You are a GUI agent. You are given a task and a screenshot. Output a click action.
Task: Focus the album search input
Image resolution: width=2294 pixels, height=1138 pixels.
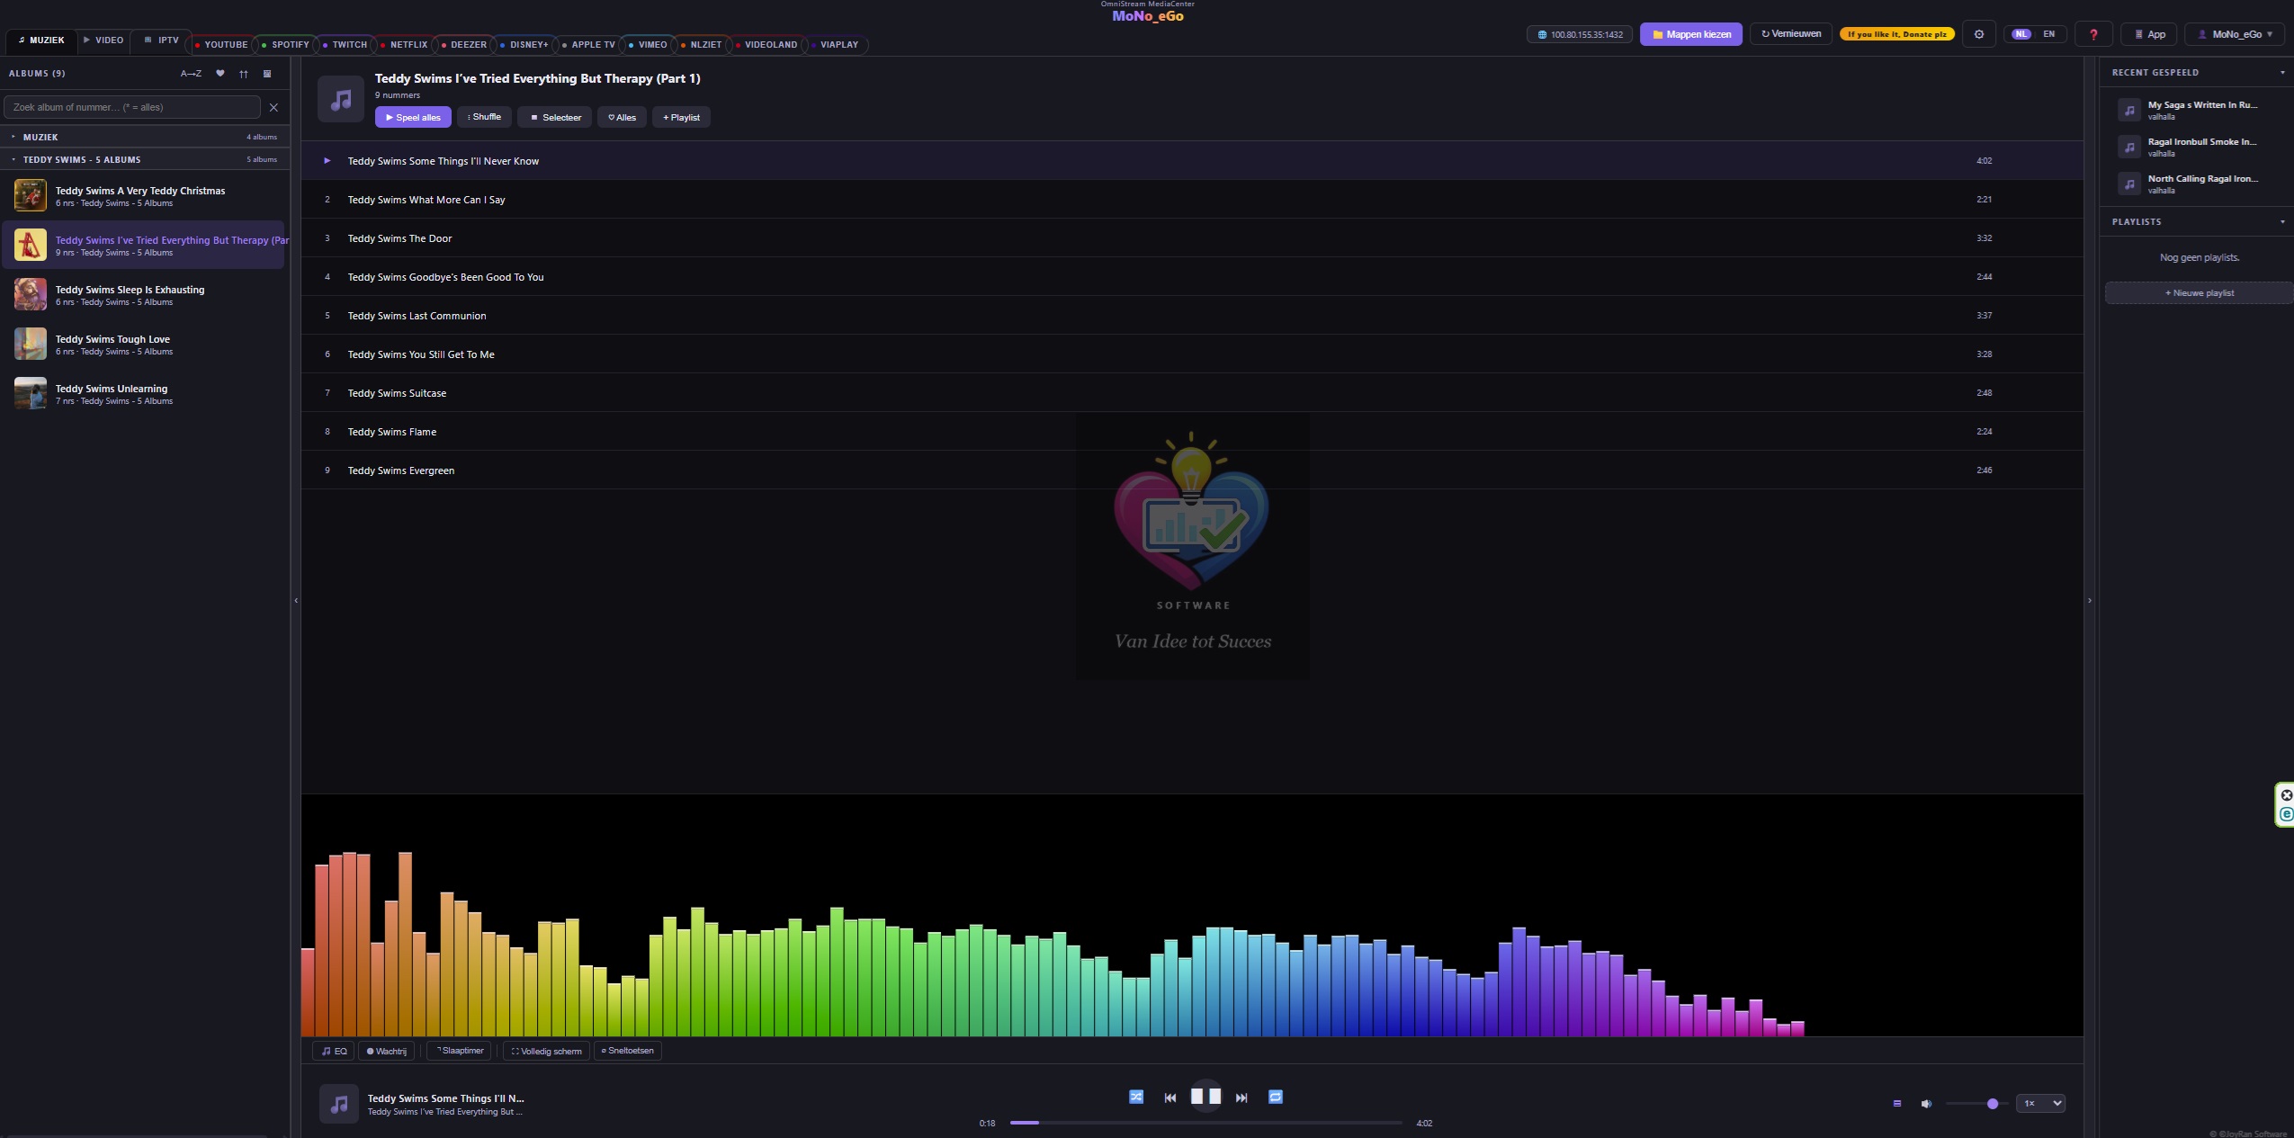coord(132,107)
